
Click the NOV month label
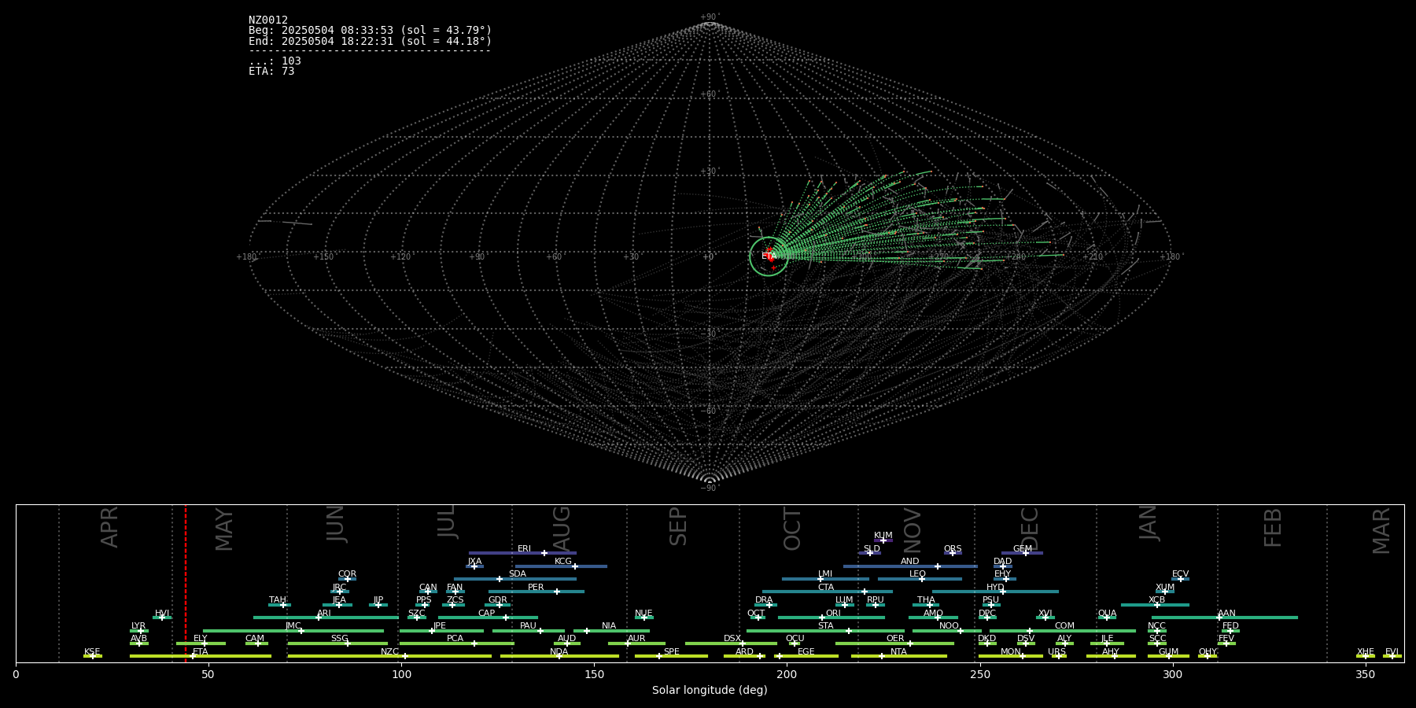[x=912, y=529]
